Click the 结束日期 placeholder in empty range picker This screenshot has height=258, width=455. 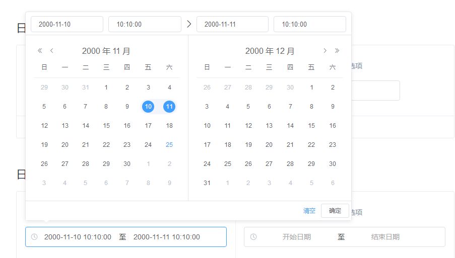[x=385, y=237]
